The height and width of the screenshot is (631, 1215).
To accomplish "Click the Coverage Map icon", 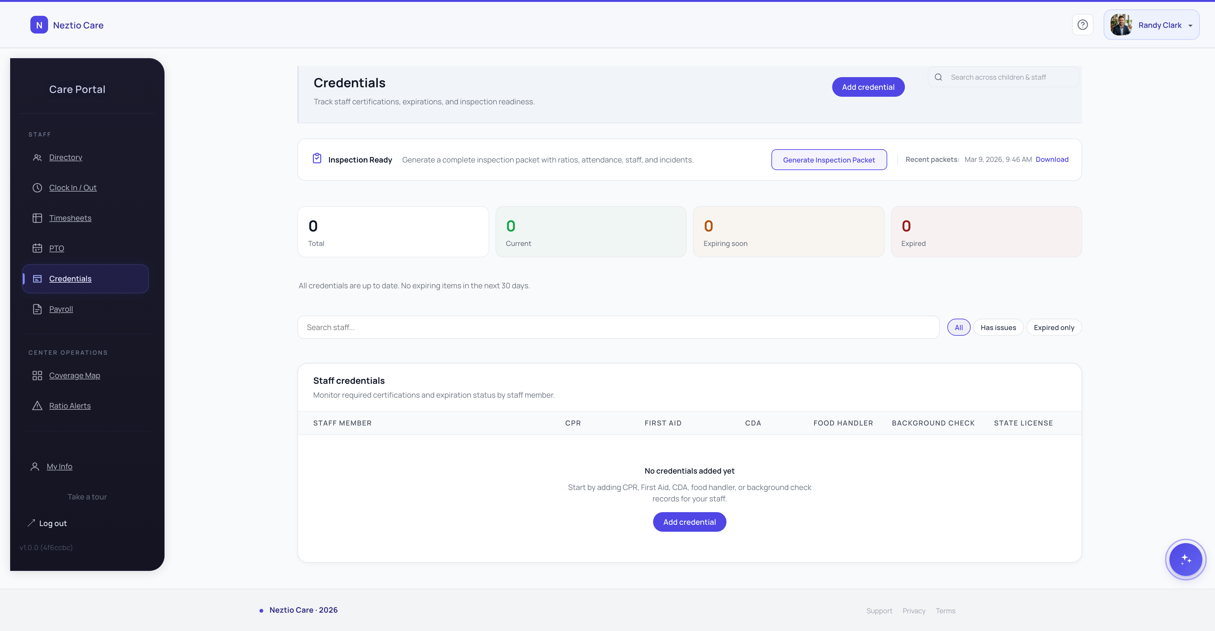I will pyautogui.click(x=38, y=376).
